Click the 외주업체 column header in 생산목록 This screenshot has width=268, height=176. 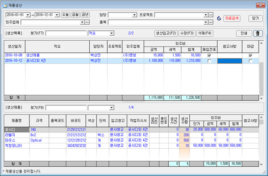tap(133, 46)
